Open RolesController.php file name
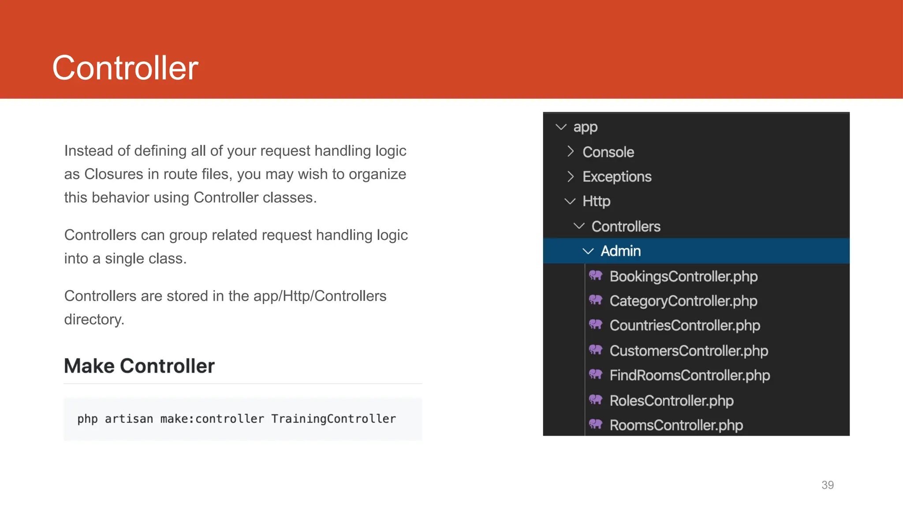Image resolution: width=903 pixels, height=508 pixels. tap(672, 401)
